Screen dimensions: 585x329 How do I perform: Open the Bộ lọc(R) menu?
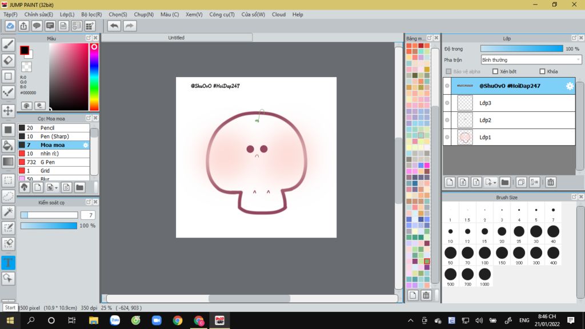point(91,14)
